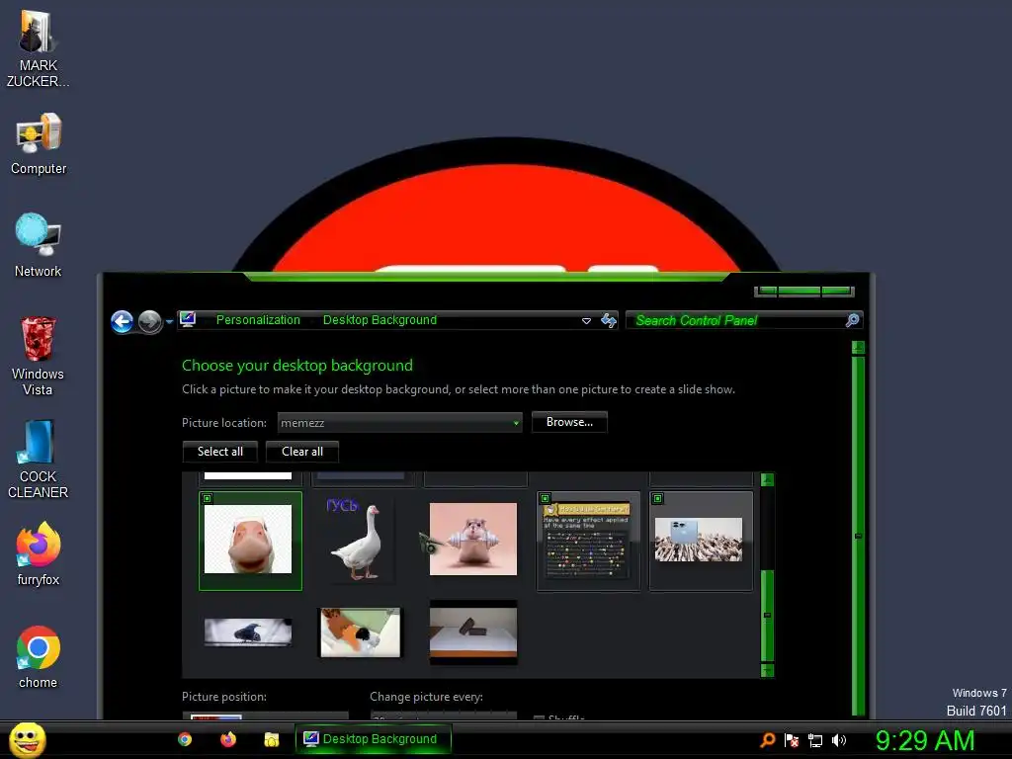The width and height of the screenshot is (1012, 759).
Task: Click the smiley face Start button
Action: pos(27,739)
